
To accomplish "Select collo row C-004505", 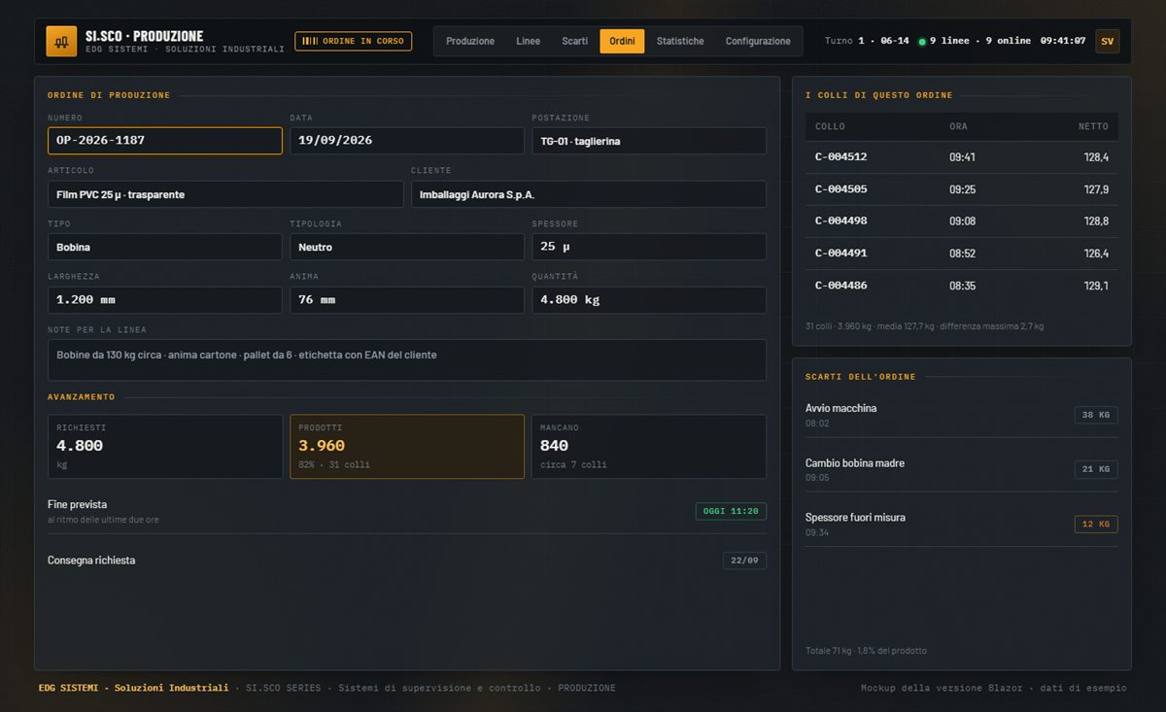I will point(962,189).
